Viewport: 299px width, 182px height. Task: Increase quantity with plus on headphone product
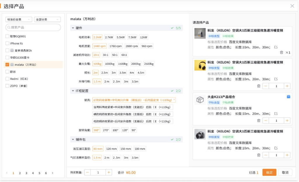coord(287,86)
